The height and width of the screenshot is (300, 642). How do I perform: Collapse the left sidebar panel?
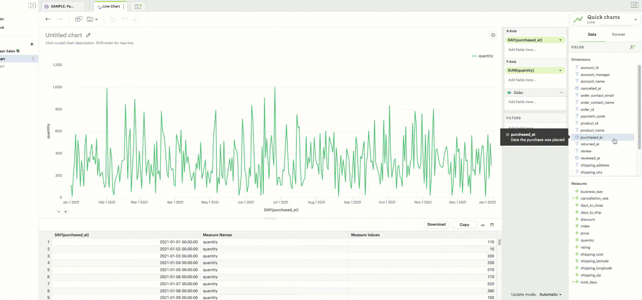tap(32, 6)
